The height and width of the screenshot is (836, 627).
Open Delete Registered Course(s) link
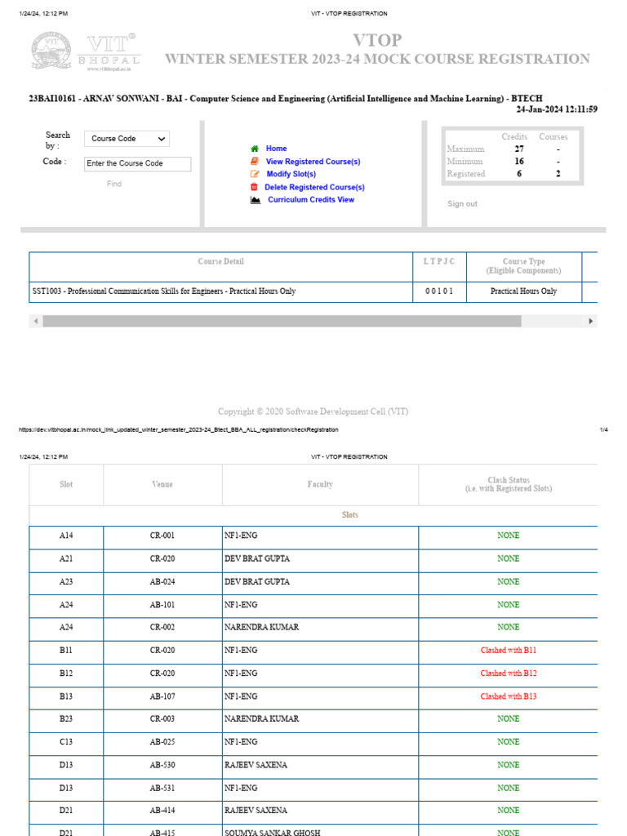[x=314, y=187]
